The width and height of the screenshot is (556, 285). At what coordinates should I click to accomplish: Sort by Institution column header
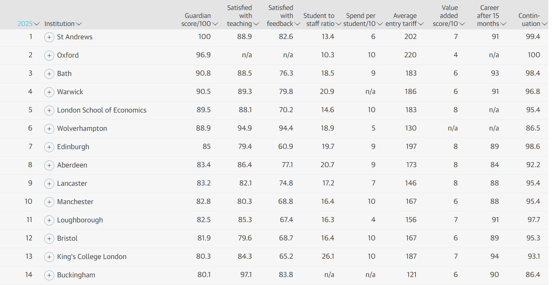[x=63, y=24]
